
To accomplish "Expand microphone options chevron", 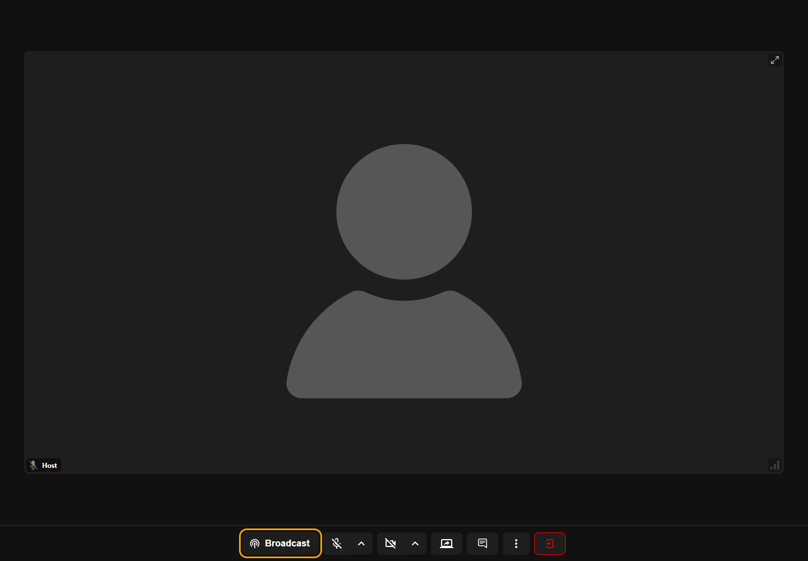I will [x=361, y=543].
